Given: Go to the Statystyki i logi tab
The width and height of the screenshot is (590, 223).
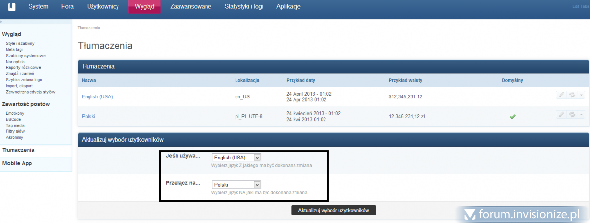Looking at the screenshot, I should click(244, 7).
